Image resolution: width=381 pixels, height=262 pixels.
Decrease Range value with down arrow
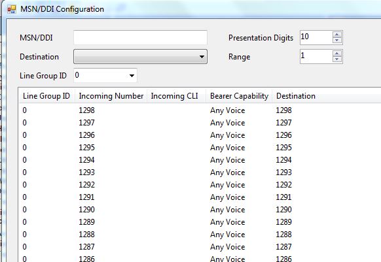(x=336, y=59)
